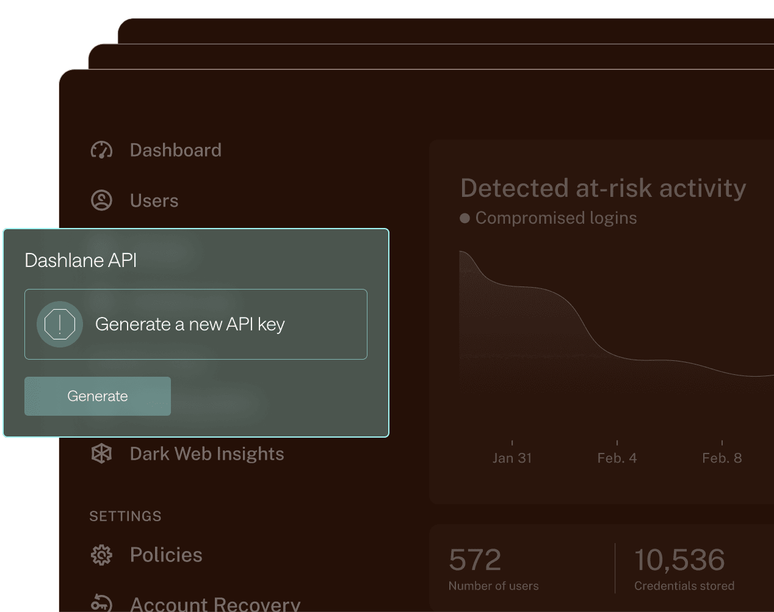Select Account Recovery in sidebar
The image size is (774, 612).
pos(215,605)
